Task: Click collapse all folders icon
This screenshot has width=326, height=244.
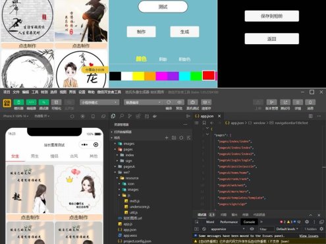Action: point(188,138)
